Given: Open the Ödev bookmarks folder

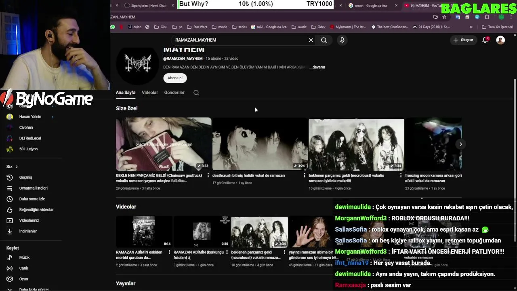Looking at the screenshot, I should tap(318, 27).
